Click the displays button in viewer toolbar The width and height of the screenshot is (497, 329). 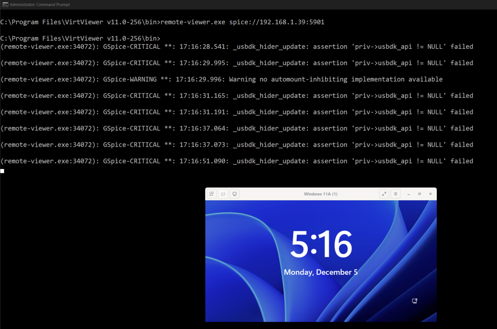coord(235,194)
